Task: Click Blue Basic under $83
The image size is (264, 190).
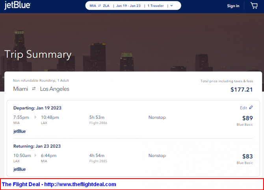Action: tap(245, 163)
